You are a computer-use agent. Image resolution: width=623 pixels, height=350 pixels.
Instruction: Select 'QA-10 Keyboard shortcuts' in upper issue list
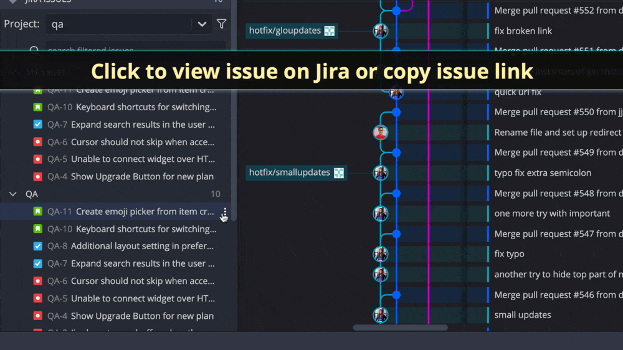click(x=132, y=107)
